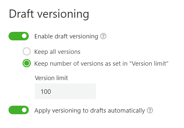Click the green dot of selected version-limit radio

coord(27,63)
